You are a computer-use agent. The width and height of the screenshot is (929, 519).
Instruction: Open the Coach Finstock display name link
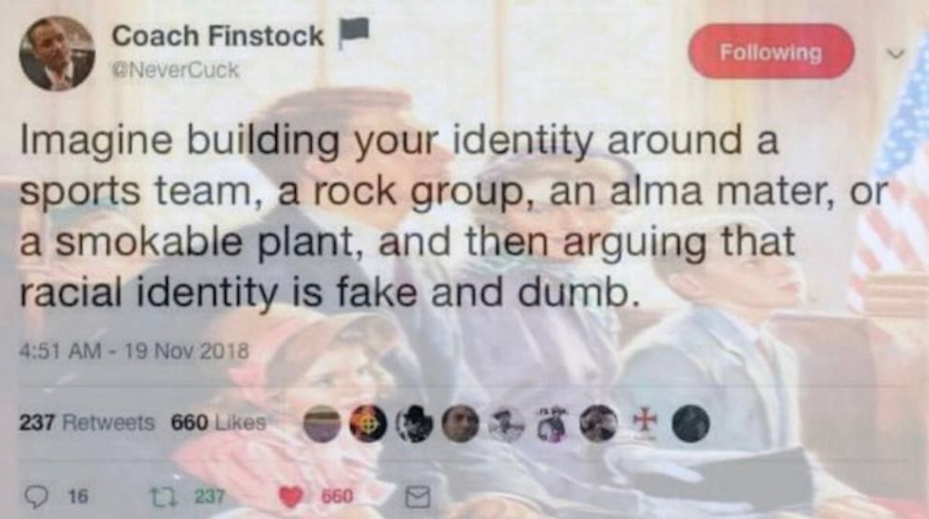coord(218,37)
